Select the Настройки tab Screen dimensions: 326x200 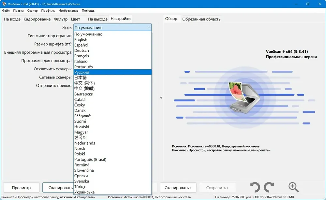[121, 19]
